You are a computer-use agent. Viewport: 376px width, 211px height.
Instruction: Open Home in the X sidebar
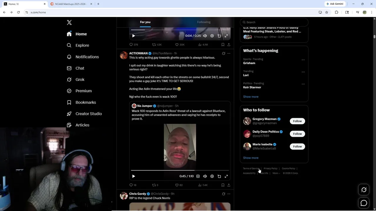(77, 34)
